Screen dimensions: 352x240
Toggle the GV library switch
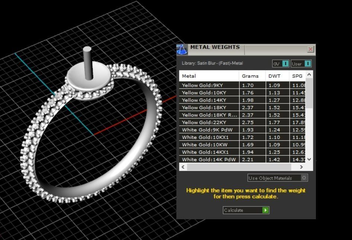click(x=281, y=63)
